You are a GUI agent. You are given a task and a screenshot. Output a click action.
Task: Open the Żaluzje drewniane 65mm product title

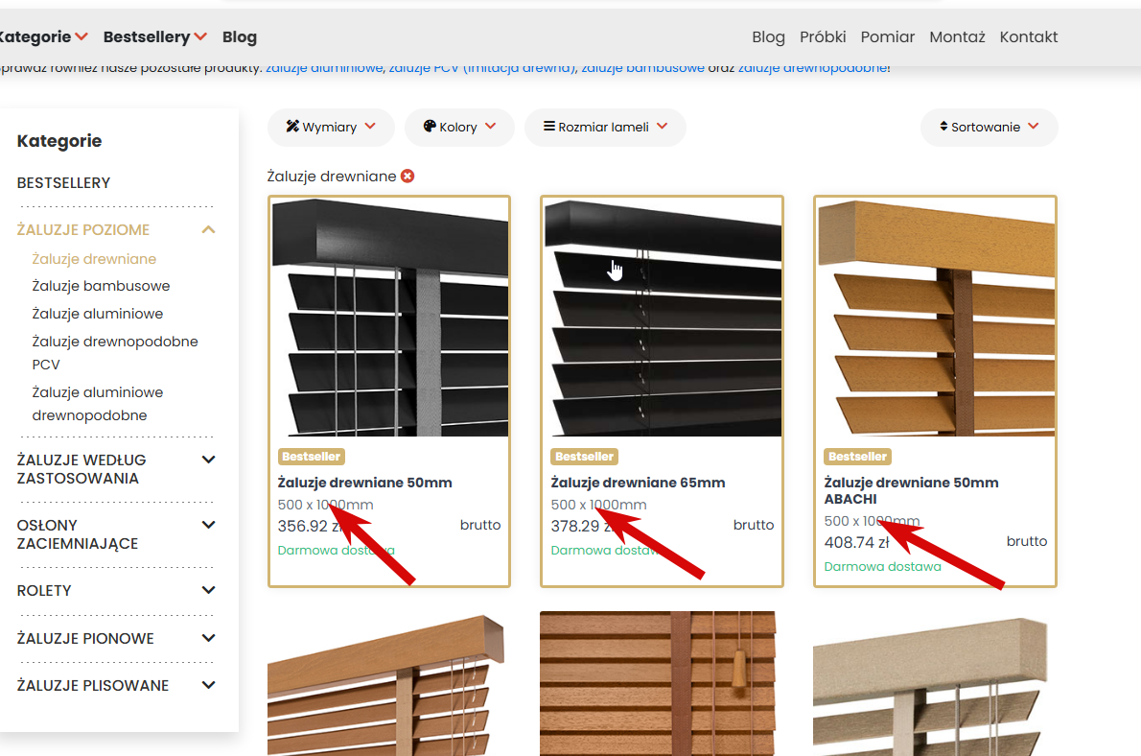pos(638,483)
